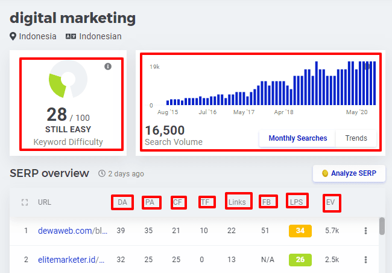This screenshot has height=273, width=392.
Task: Sort results by the DA column
Action: tap(122, 202)
